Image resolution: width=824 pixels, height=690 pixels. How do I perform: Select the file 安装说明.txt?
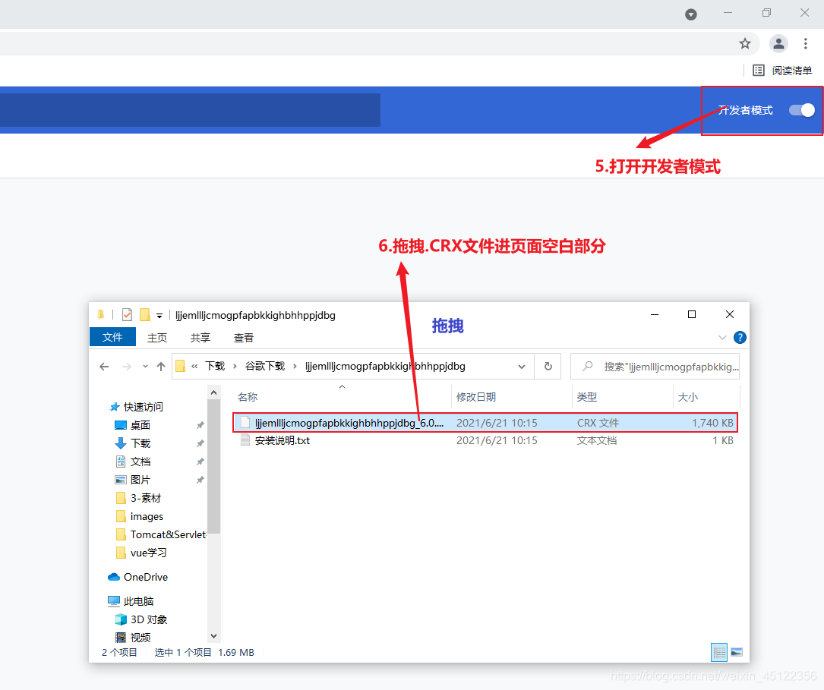pos(283,440)
